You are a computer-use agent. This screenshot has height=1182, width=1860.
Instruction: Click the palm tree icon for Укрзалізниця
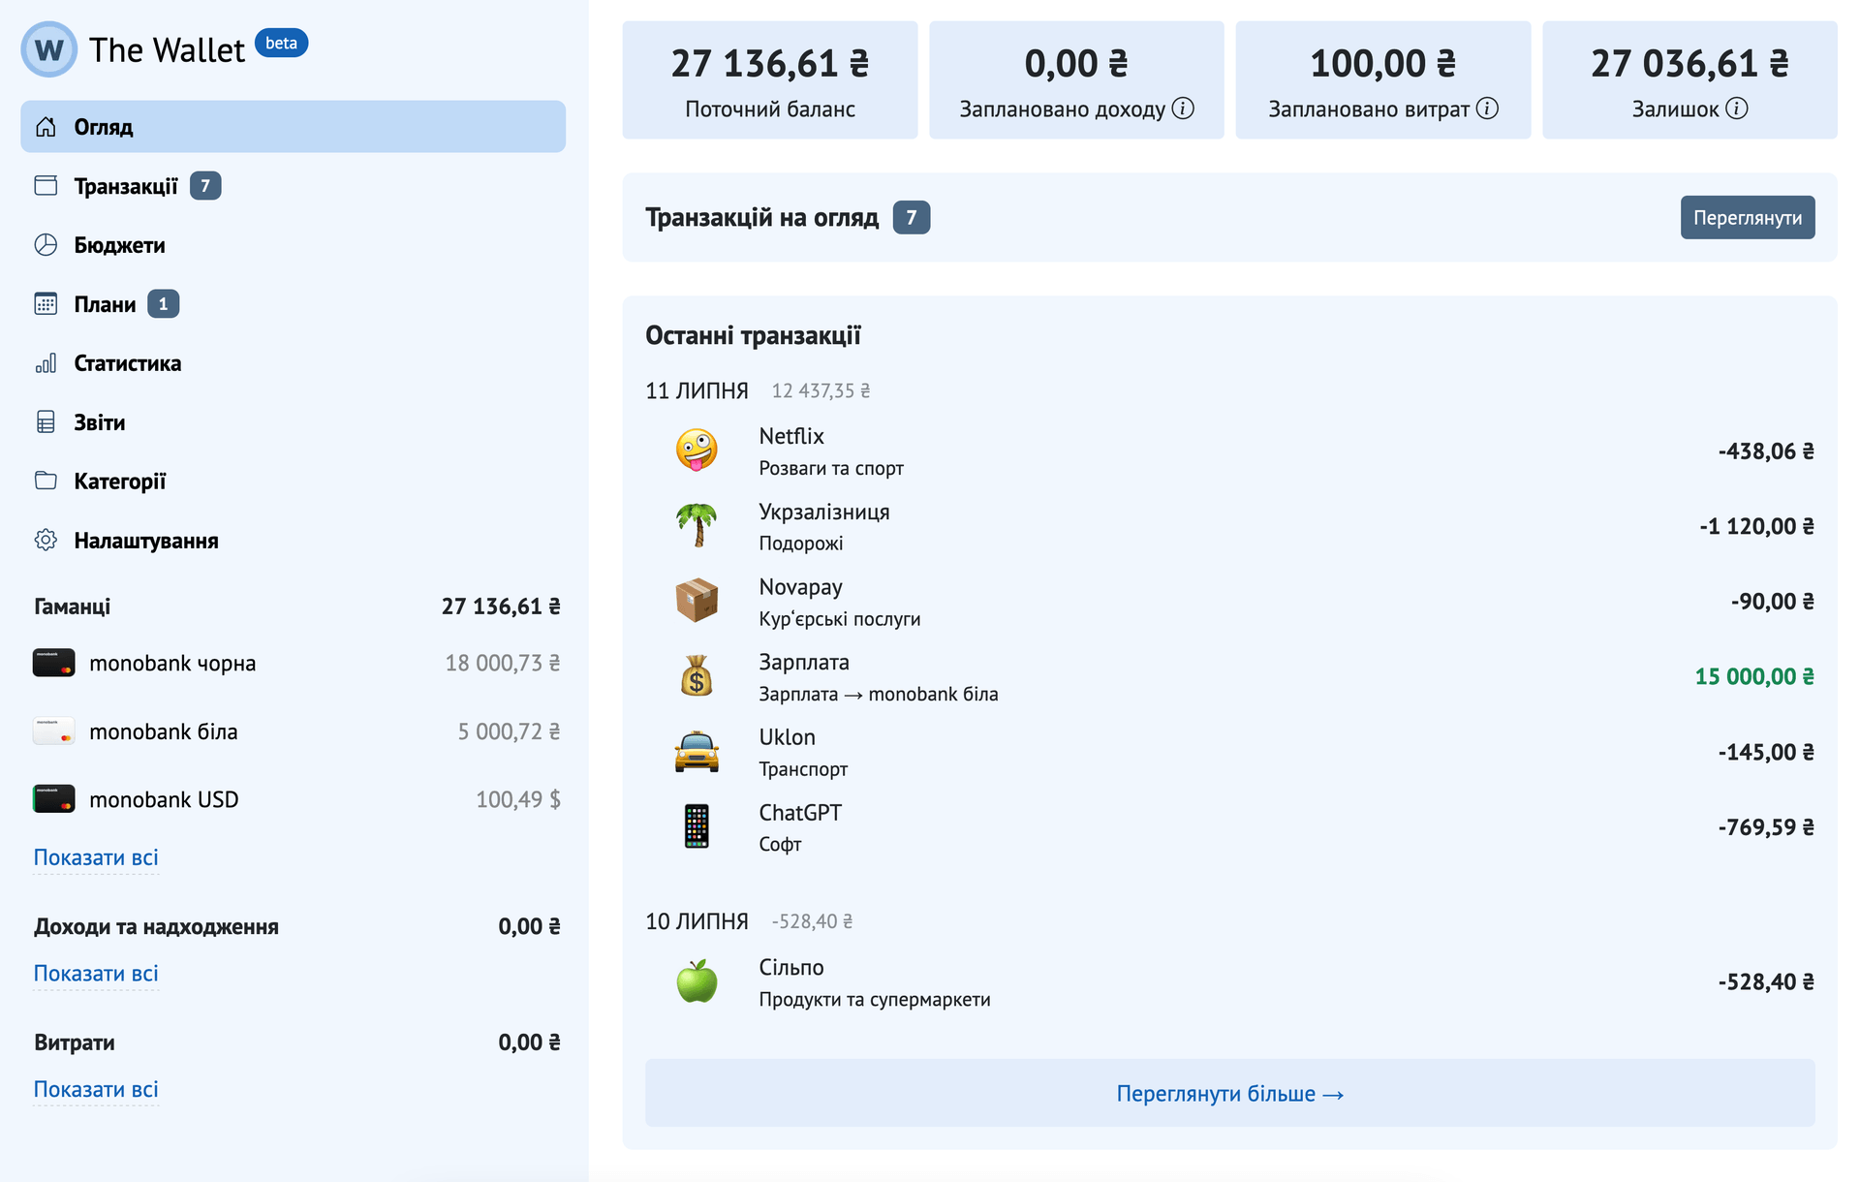(697, 526)
